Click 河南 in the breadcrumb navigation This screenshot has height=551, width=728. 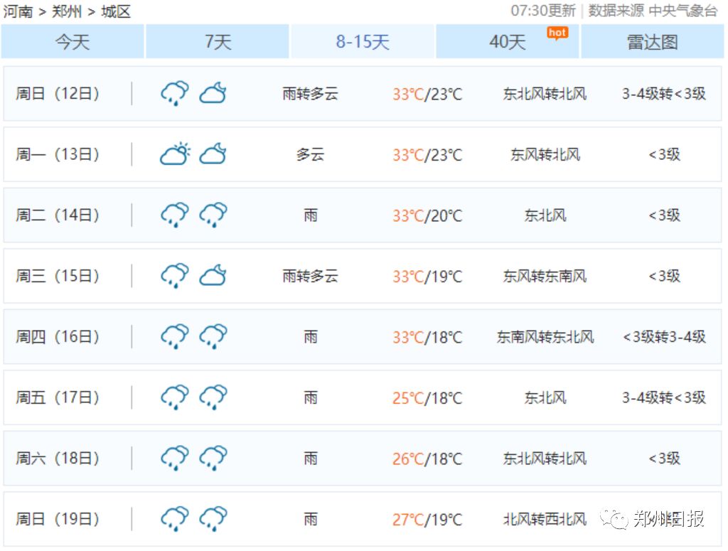tap(19, 11)
